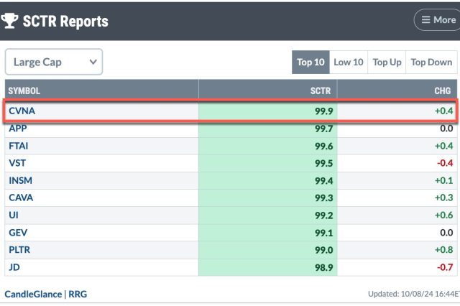460x306 pixels.
Task: Click the GEV symbol link
Action: point(18,232)
